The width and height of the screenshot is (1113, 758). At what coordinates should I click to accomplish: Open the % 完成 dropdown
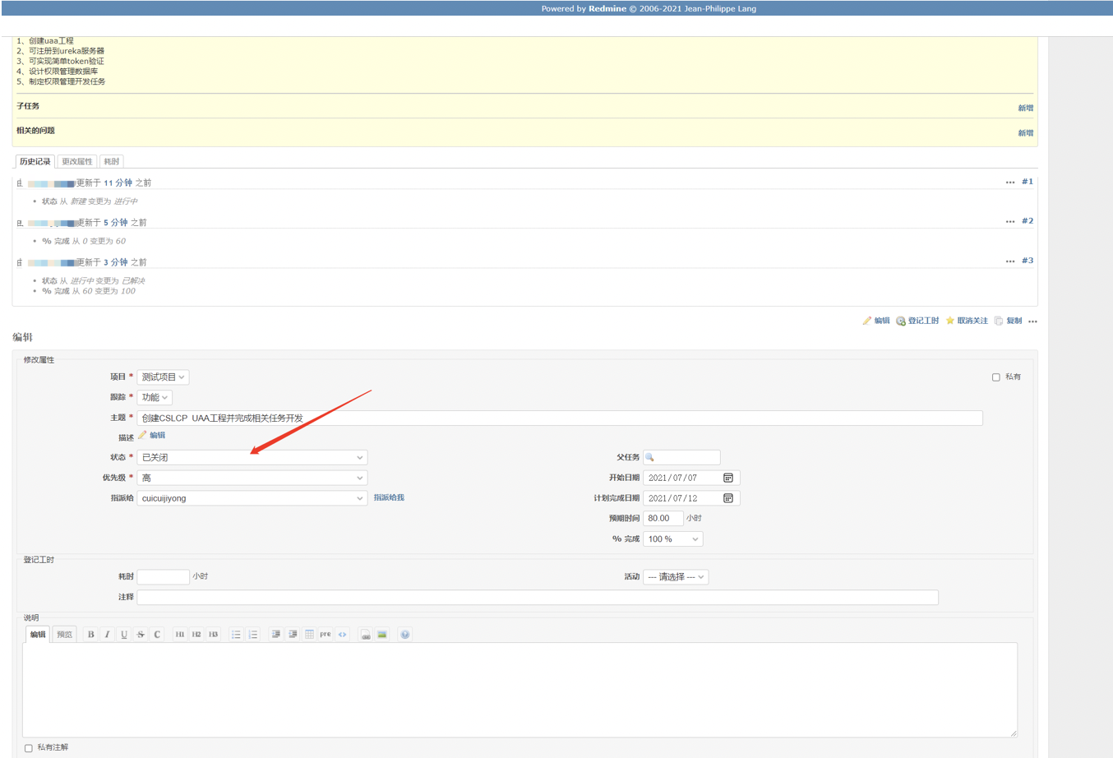coord(672,539)
